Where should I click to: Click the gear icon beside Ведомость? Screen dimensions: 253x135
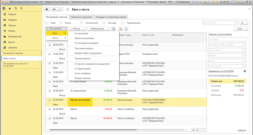(x=244, y=71)
